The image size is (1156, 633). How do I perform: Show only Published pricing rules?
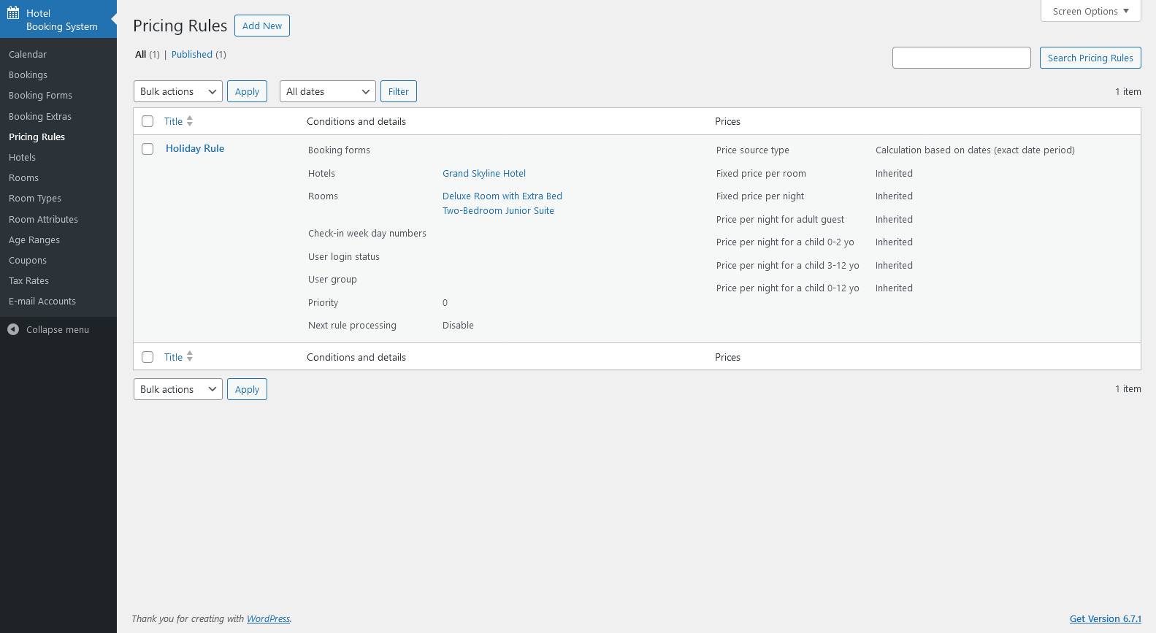click(192, 55)
